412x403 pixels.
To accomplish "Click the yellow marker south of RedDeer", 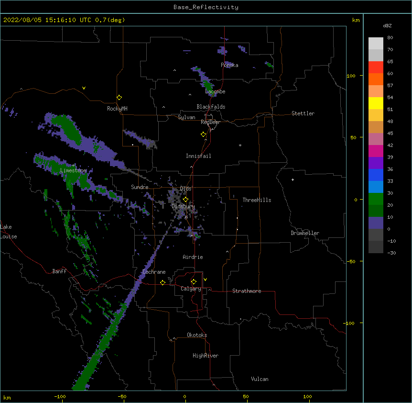I will click(x=203, y=134).
